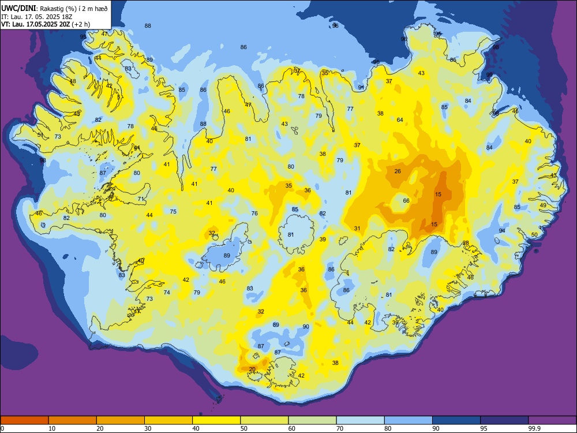This screenshot has height=433, width=577.
Task: Click the legend label '60'
Action: [292, 428]
